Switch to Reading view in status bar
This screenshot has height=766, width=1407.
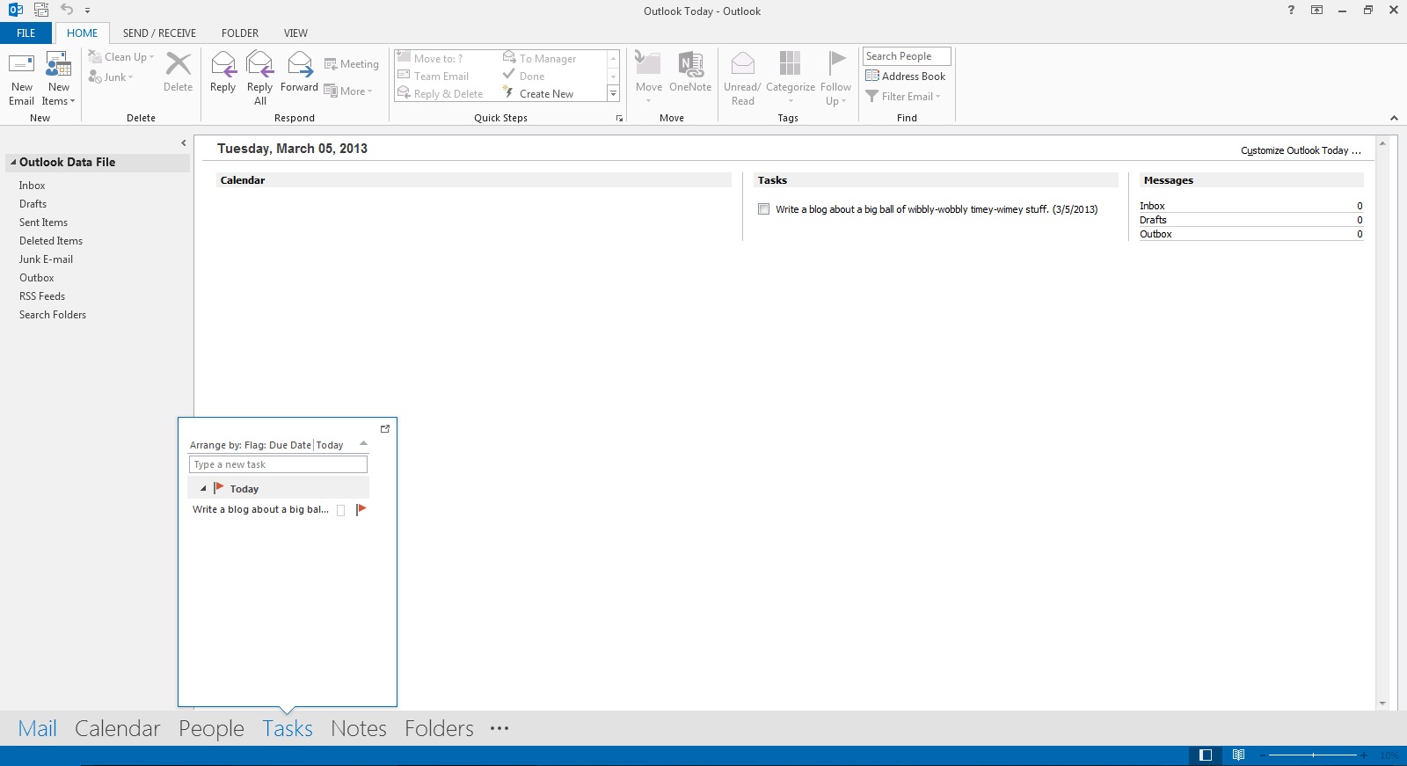point(1238,755)
